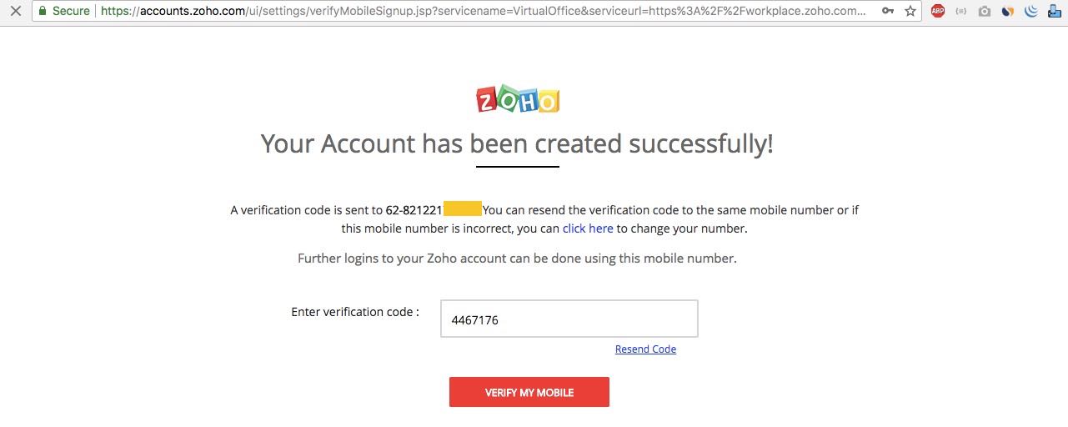Bookmark this page with the star icon
1068x427 pixels.
[910, 12]
